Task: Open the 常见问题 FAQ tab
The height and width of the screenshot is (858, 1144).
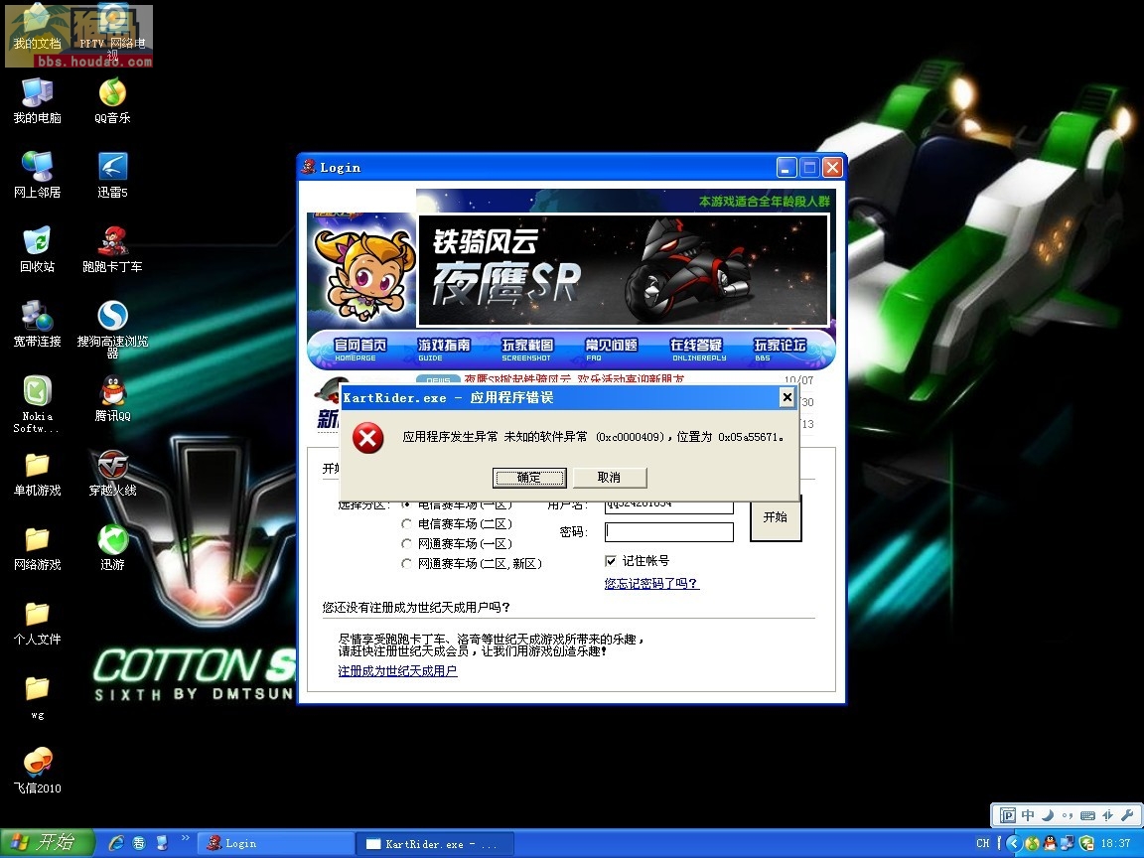Action: (x=612, y=349)
